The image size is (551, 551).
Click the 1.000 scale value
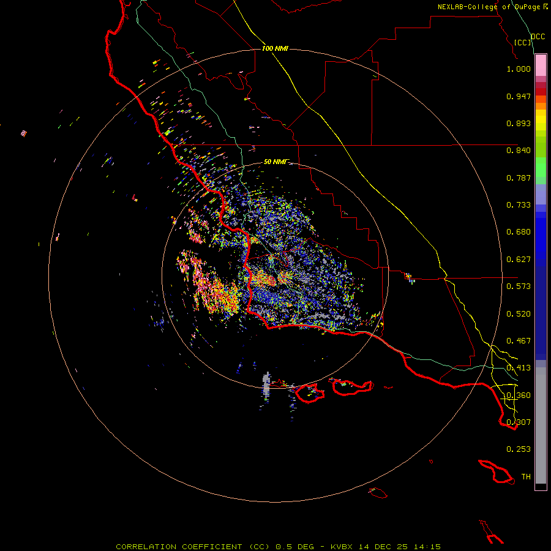click(519, 69)
